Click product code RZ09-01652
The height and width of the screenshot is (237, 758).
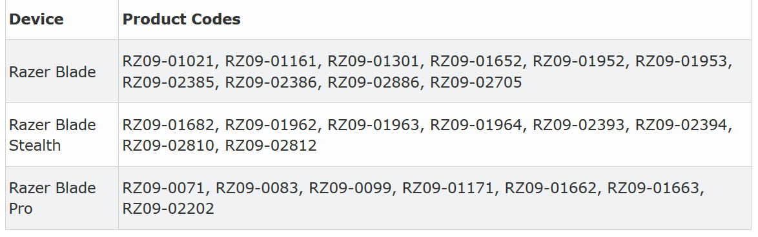pyautogui.click(x=476, y=61)
